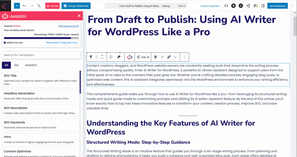Open the command palette post title bar
The image size is (297, 157).
tap(146, 6)
